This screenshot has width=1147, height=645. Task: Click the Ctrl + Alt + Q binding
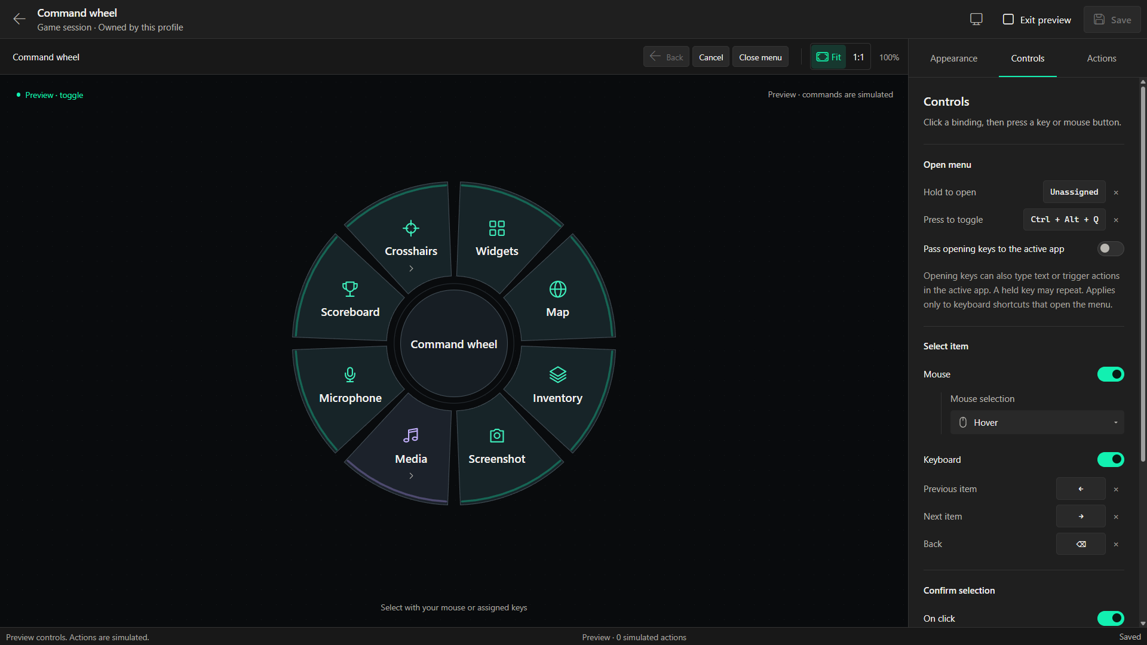(x=1065, y=220)
